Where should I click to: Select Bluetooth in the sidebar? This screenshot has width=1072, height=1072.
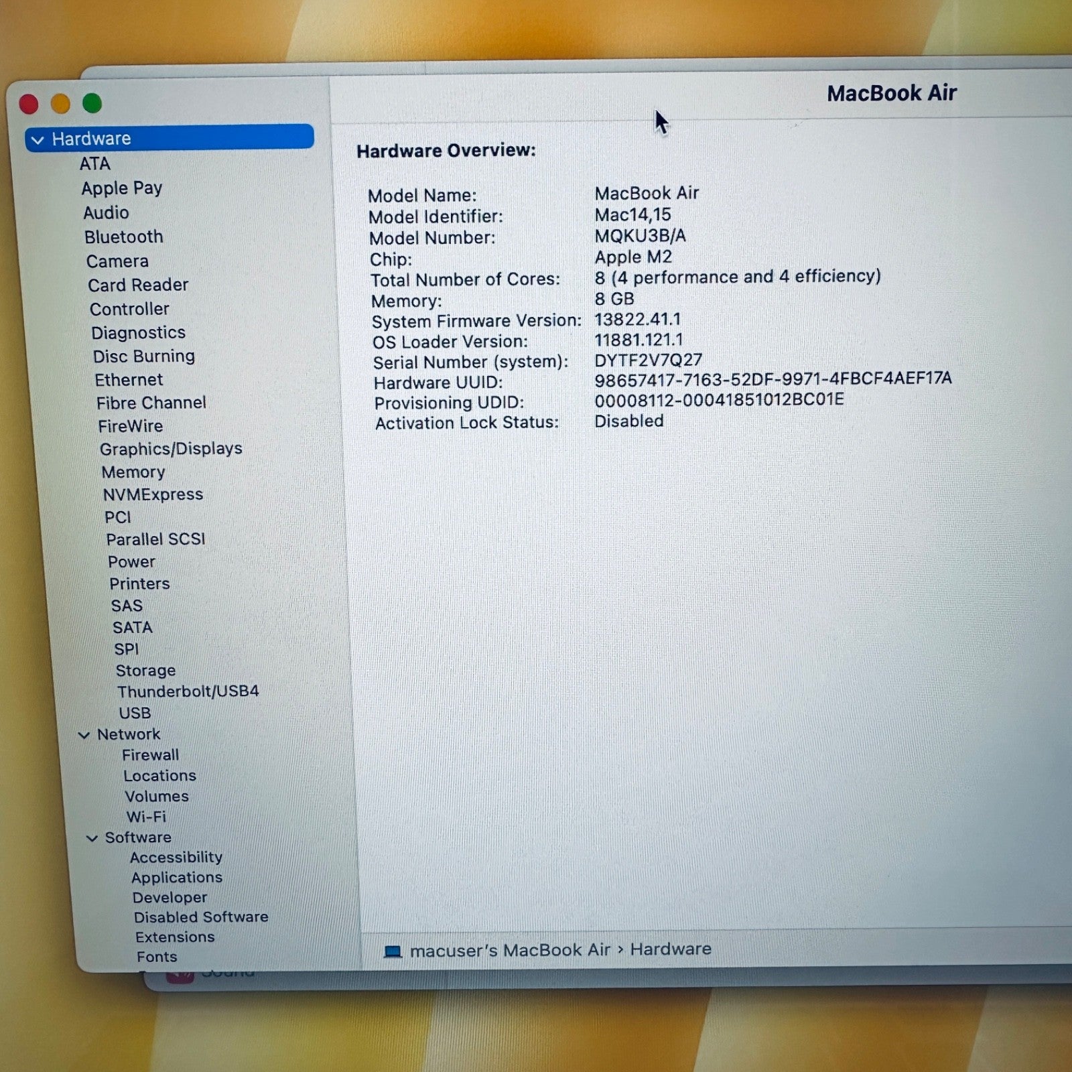point(124,237)
